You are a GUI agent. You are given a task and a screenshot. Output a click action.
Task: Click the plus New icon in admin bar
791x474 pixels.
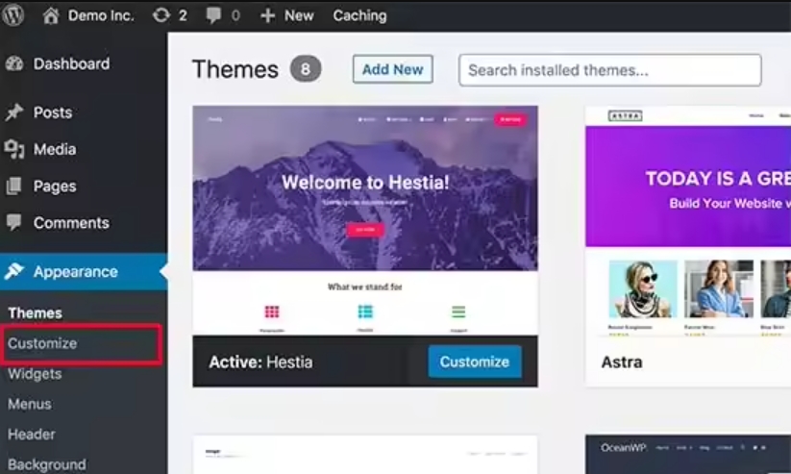tap(268, 15)
